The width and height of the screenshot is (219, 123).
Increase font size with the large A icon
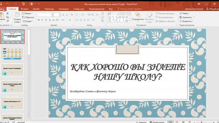(x=63, y=15)
